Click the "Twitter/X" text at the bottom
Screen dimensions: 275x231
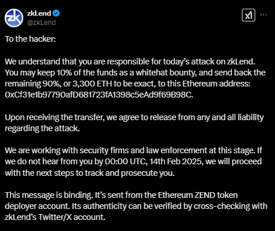click(55, 217)
